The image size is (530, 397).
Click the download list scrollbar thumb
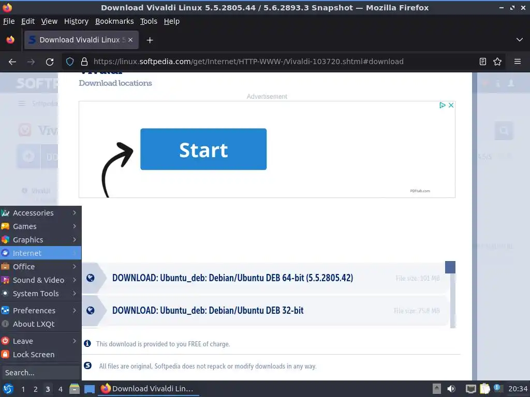[450, 267]
